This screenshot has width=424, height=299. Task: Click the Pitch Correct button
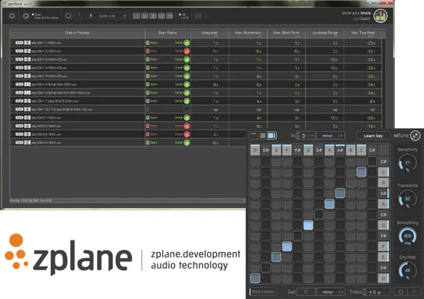pos(263,292)
